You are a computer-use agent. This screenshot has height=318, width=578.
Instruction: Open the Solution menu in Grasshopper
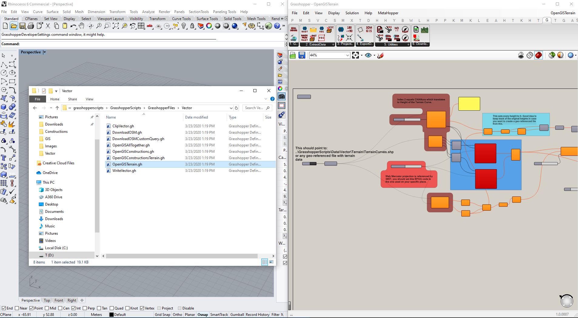[x=352, y=13]
